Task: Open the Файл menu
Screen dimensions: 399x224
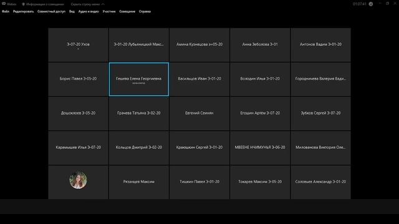Action: click(x=6, y=11)
